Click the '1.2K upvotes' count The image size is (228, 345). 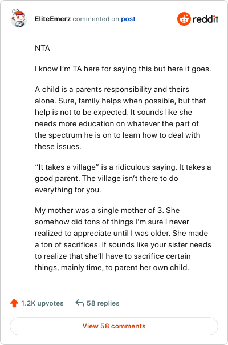[x=42, y=303]
